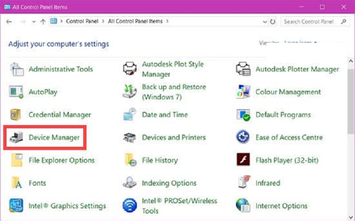Click the Control Panel icon in address bar
Image resolution: width=355 pixels, height=221 pixels.
[x=54, y=21]
